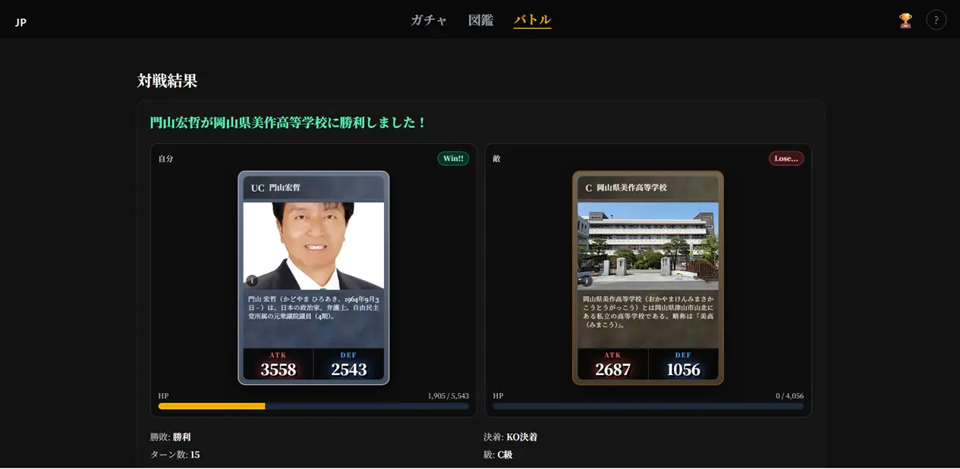The image size is (960, 469).
Task: Click ATK 2687 on enemy card
Action: pyautogui.click(x=612, y=364)
